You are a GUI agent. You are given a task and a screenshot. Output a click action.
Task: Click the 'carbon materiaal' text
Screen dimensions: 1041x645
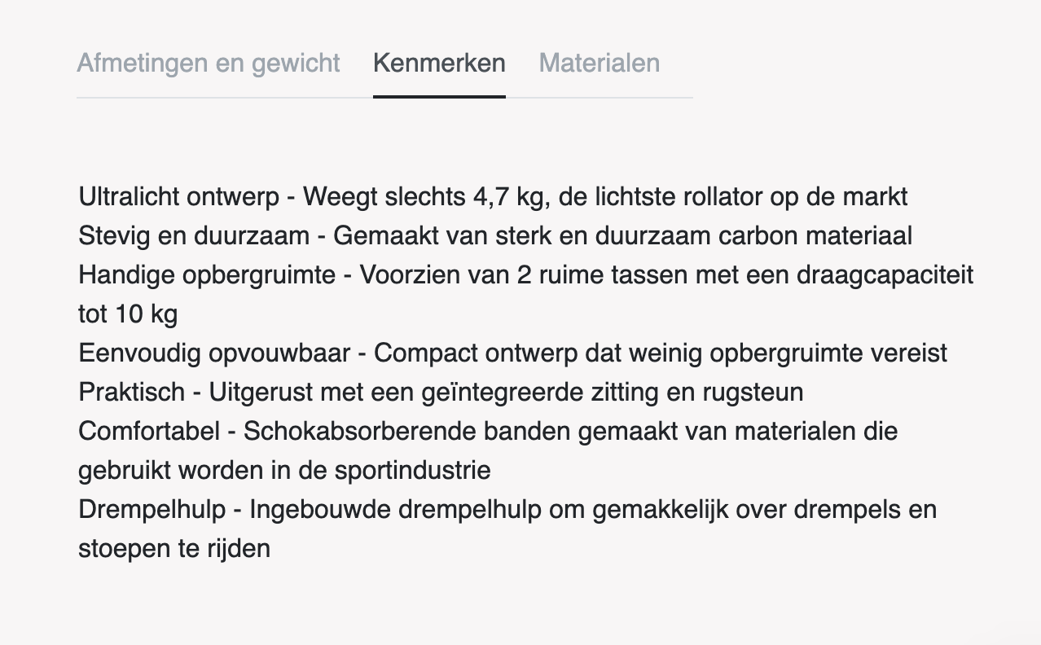click(x=815, y=235)
